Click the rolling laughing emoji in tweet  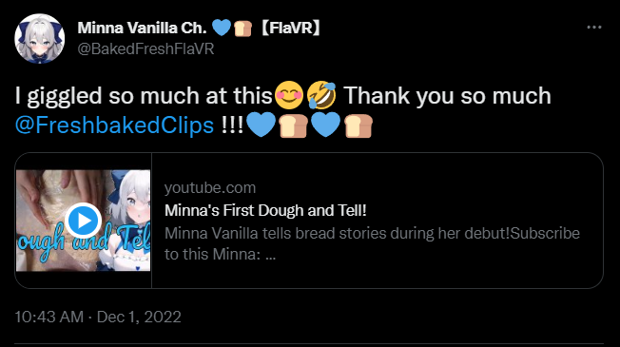point(321,95)
